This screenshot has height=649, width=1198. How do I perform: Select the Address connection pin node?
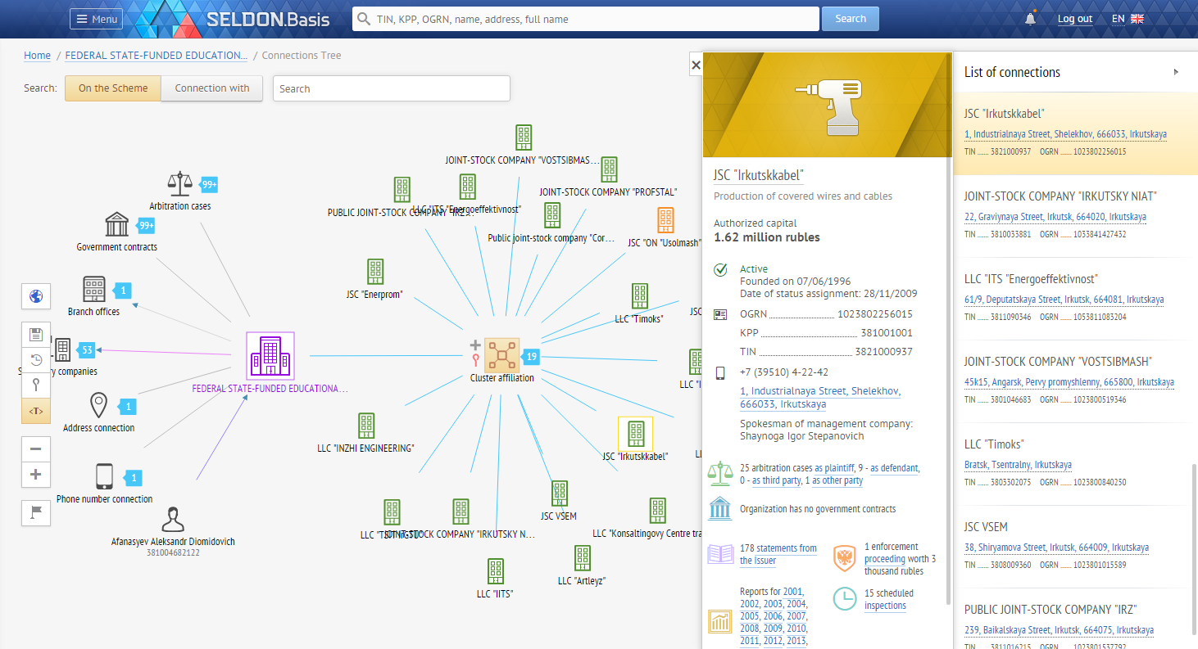[98, 406]
